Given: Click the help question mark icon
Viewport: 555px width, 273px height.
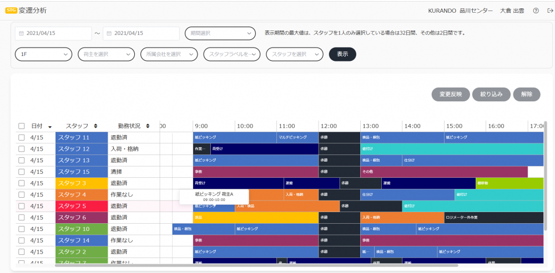Looking at the screenshot, I should point(536,11).
